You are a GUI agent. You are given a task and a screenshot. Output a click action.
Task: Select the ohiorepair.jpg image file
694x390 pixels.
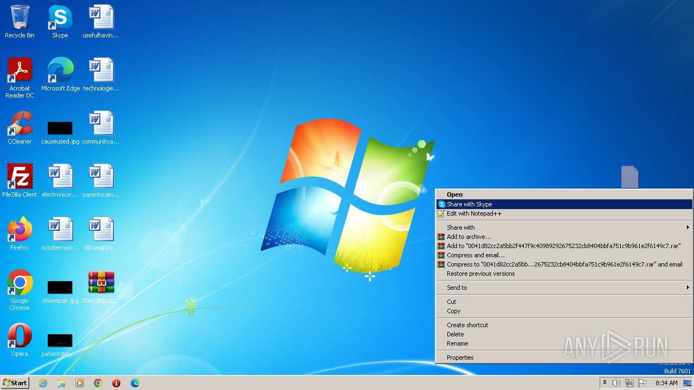click(x=60, y=292)
